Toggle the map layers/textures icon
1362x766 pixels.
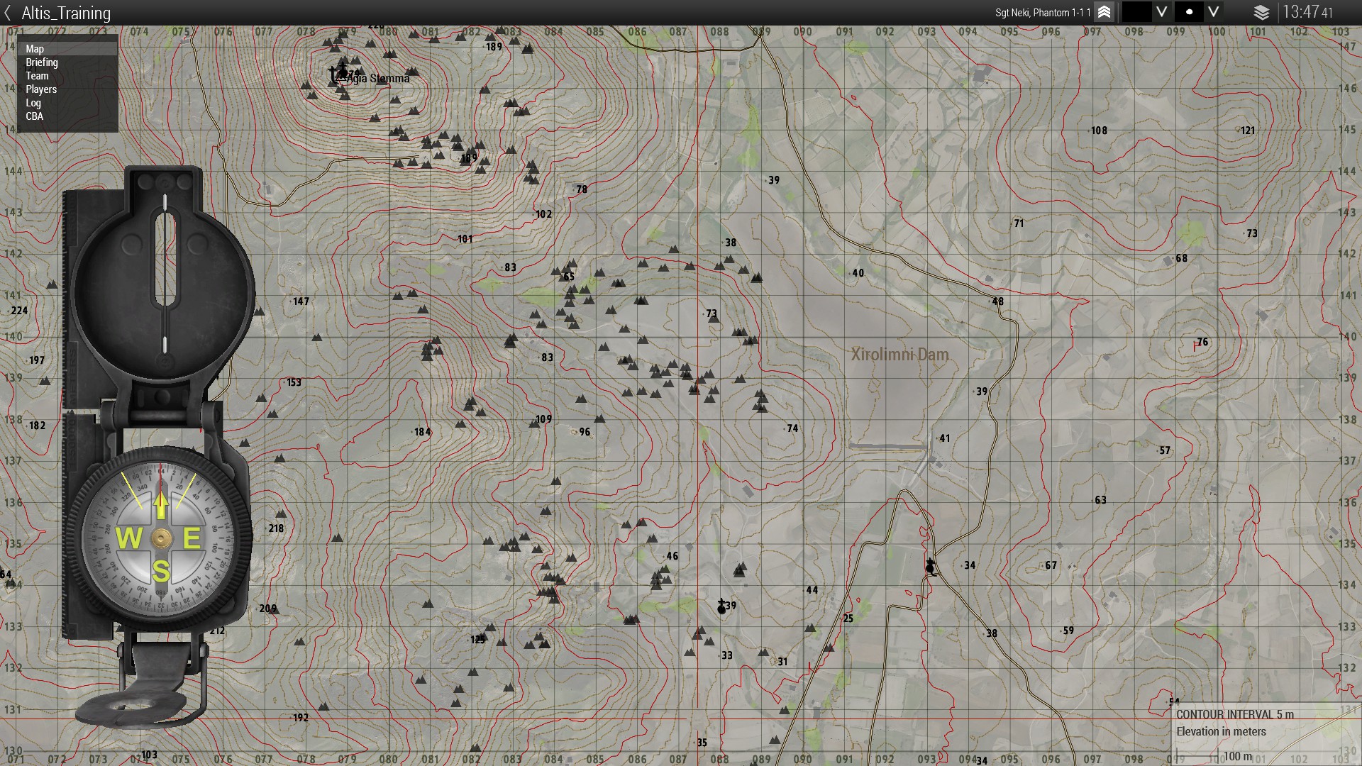pos(1261,12)
